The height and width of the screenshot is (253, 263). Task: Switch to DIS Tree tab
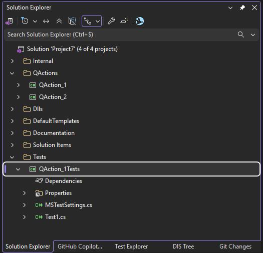[x=183, y=246]
